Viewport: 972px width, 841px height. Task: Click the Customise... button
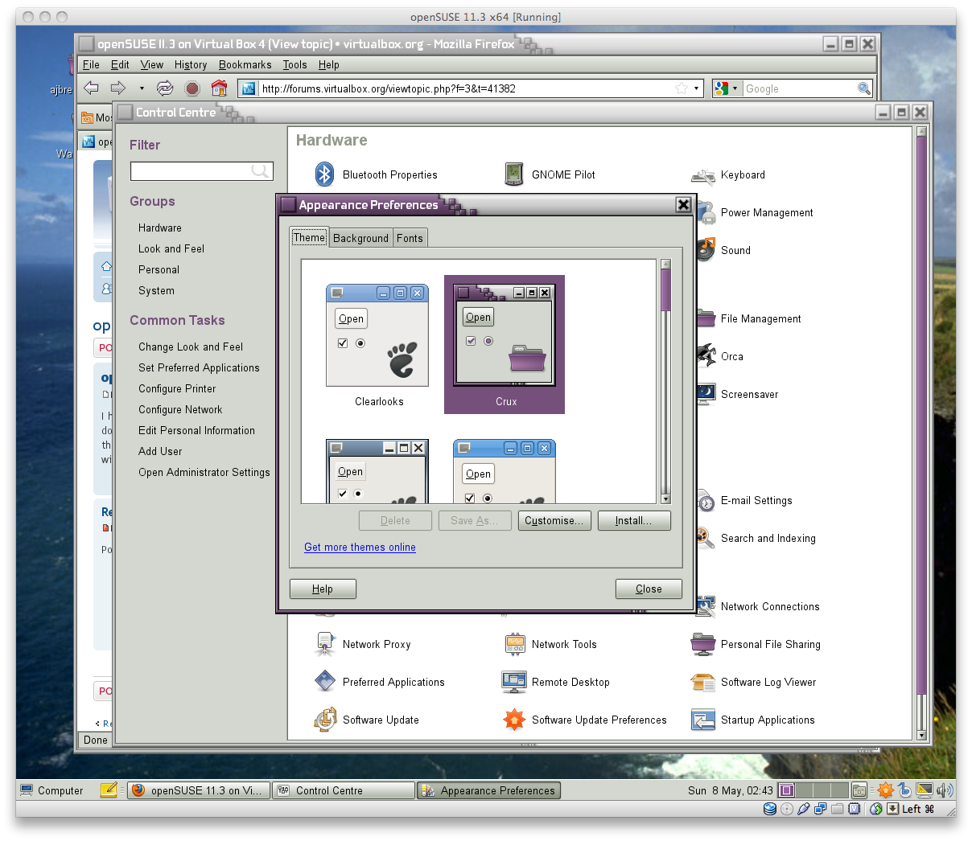tap(554, 521)
